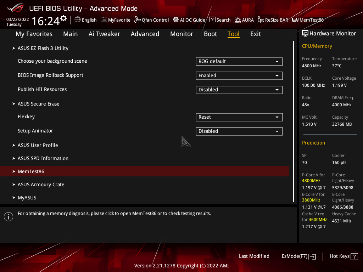Click the 4800 MHz frequency value
The width and height of the screenshot is (363, 272).
point(311,66)
